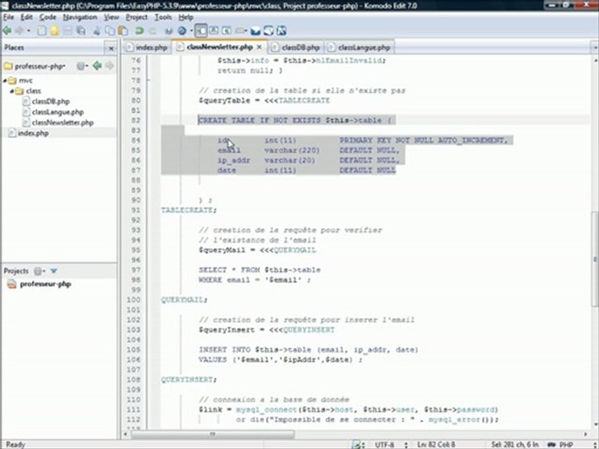Open the File menu

click(8, 17)
